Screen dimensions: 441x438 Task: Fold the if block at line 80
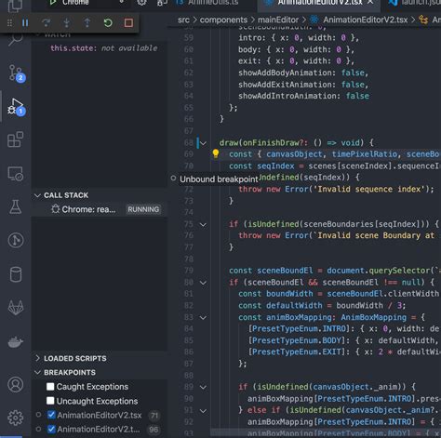click(203, 283)
